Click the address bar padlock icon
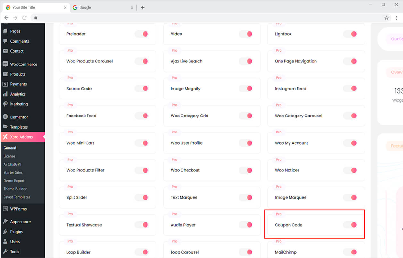Viewport: 403px width, 258px height. pos(36,18)
